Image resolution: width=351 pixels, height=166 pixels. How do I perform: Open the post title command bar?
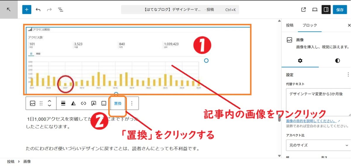click(x=180, y=10)
